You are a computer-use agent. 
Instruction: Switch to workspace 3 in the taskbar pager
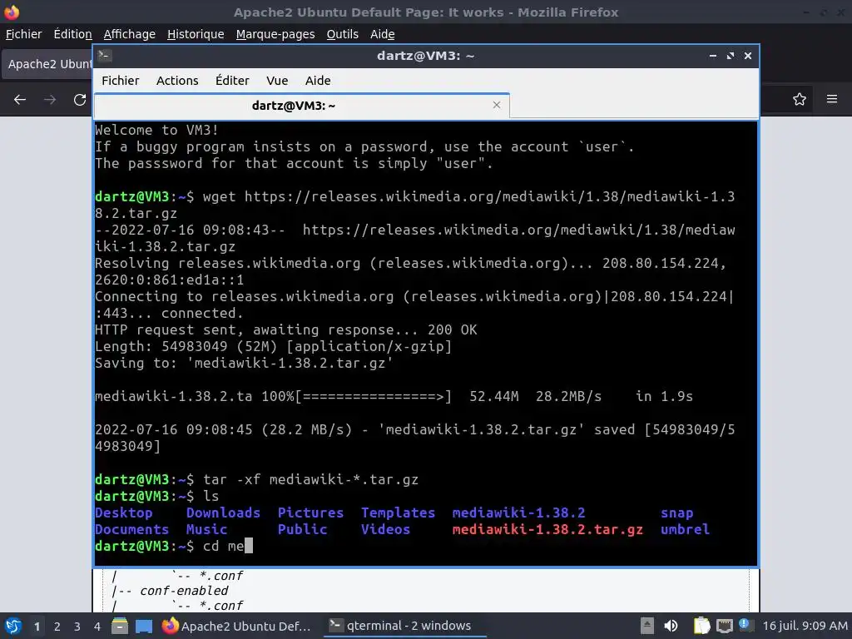tap(77, 627)
